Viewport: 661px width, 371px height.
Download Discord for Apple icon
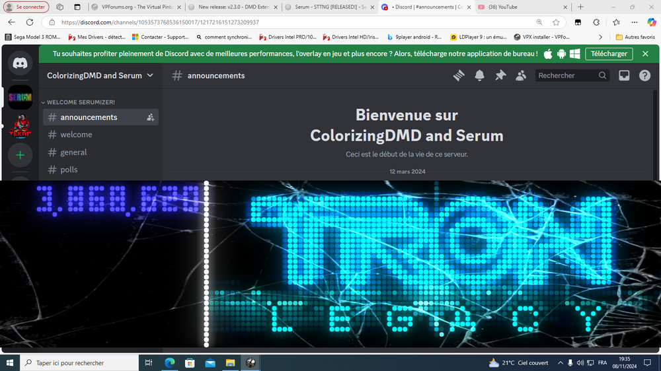click(548, 54)
